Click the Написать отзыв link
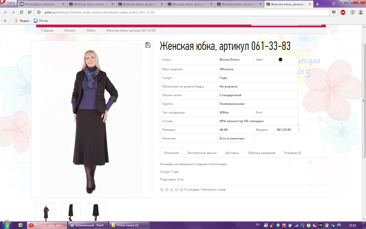The image size is (366, 229). coord(214,190)
